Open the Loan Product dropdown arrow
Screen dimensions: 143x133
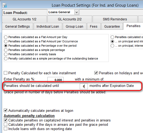[x=76, y=12]
